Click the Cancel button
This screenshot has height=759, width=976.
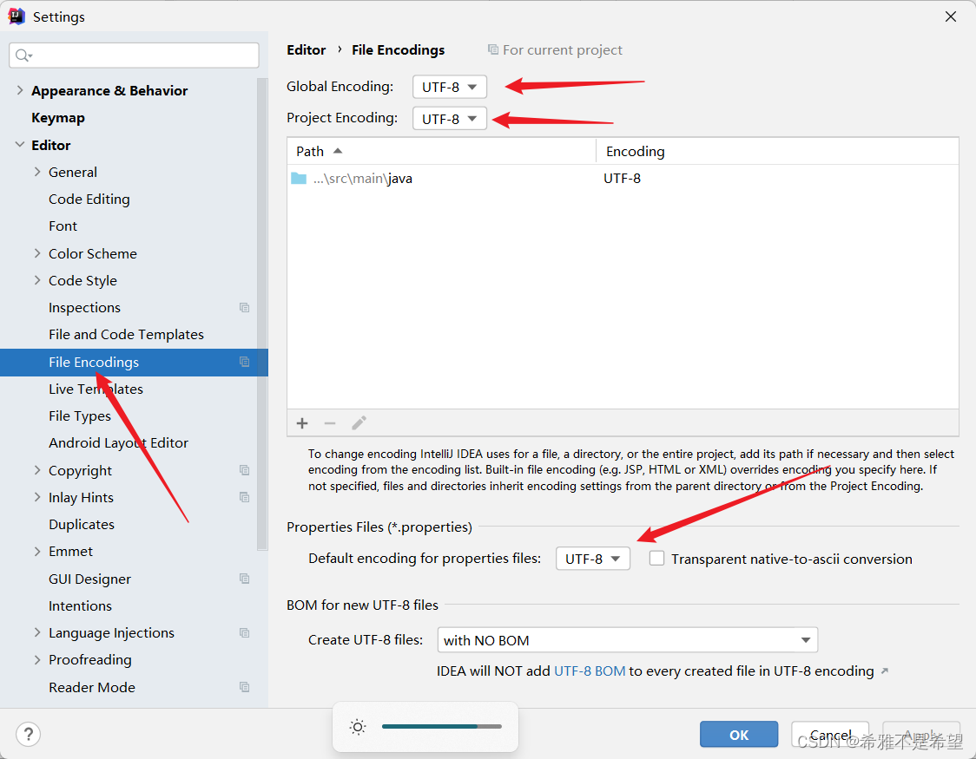coord(830,734)
